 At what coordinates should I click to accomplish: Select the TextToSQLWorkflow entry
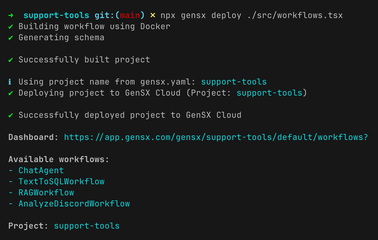62,181
